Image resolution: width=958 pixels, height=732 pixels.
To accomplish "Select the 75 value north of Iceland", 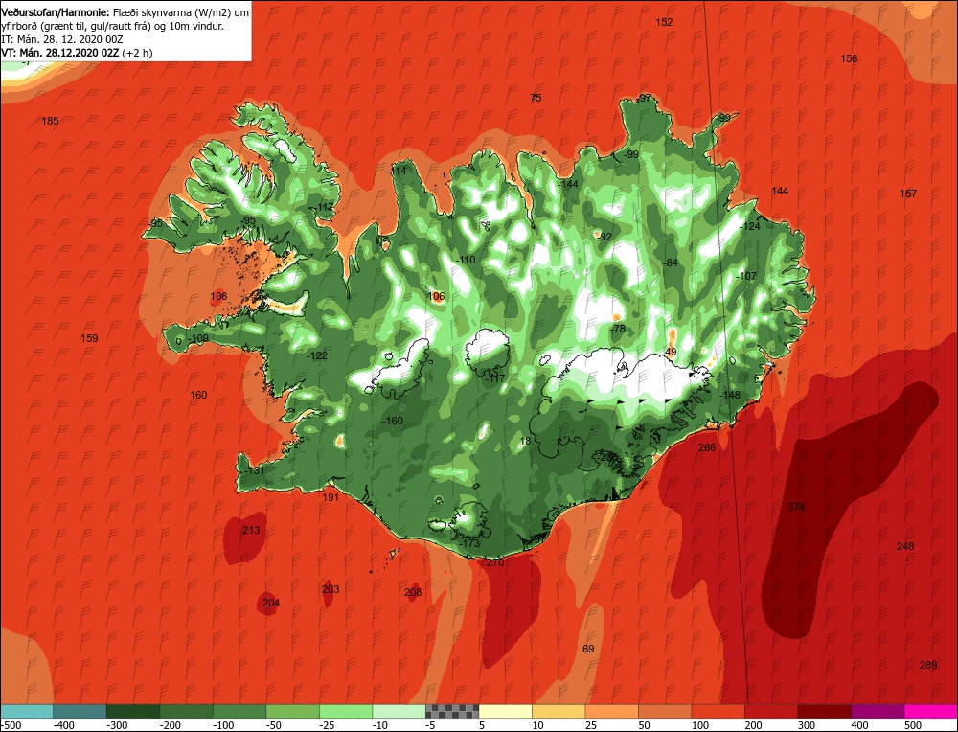I will tap(536, 98).
